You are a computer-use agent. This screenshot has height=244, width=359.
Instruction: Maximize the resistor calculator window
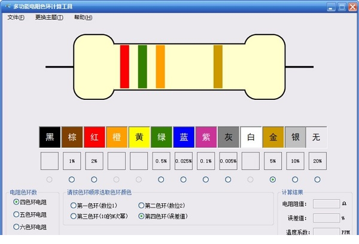(342, 7)
